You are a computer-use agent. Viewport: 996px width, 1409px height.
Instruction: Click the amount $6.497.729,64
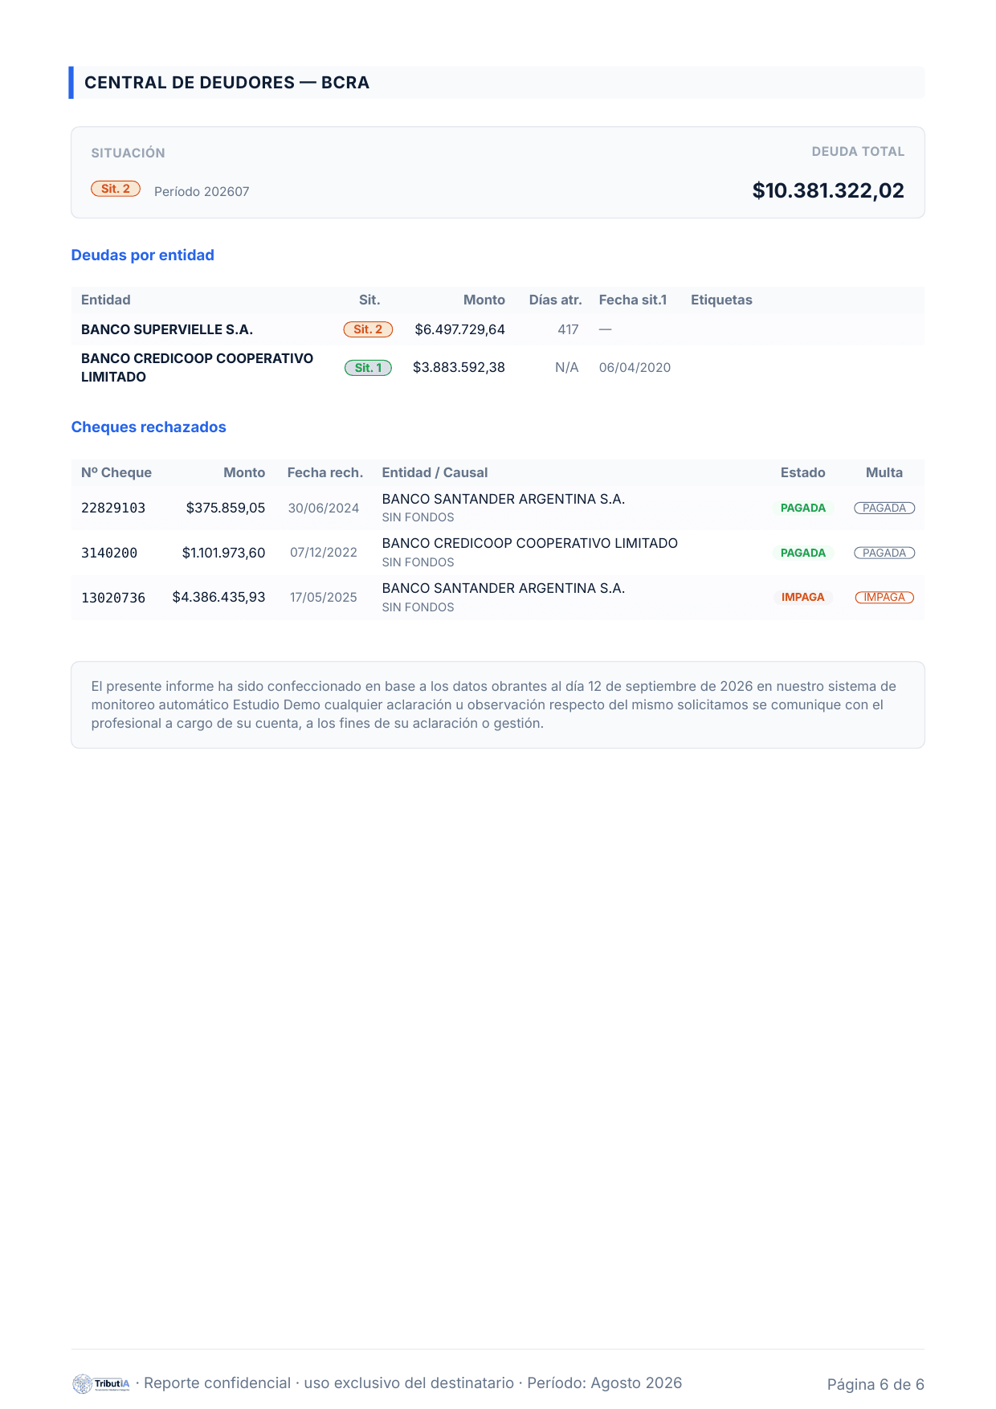(459, 329)
